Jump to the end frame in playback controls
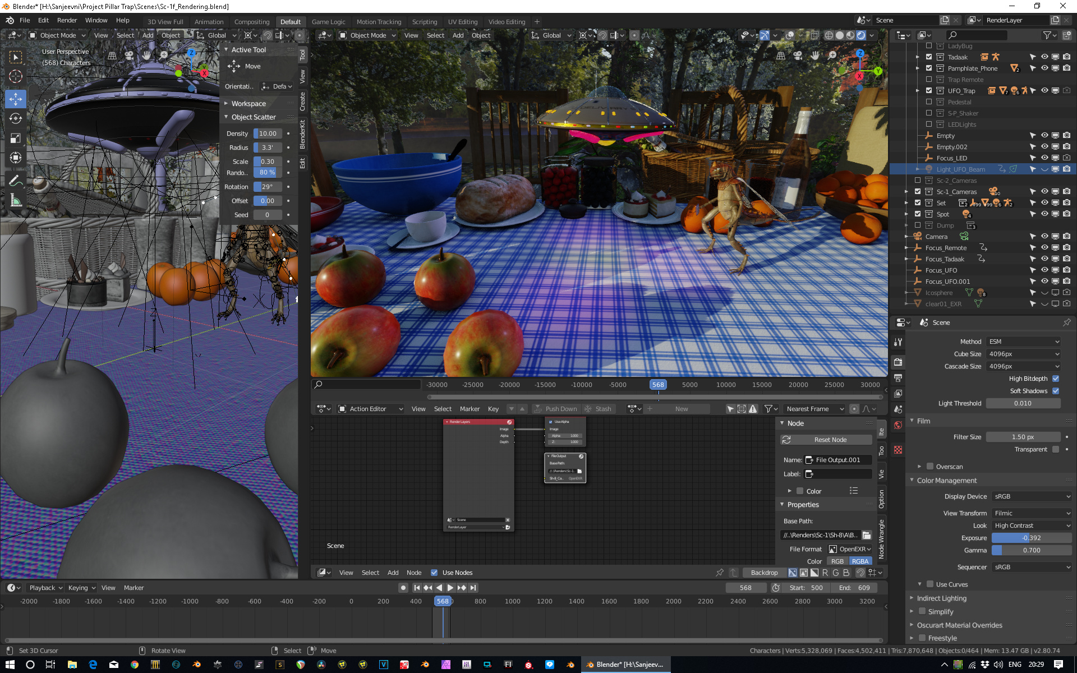1077x673 pixels. [x=473, y=588]
